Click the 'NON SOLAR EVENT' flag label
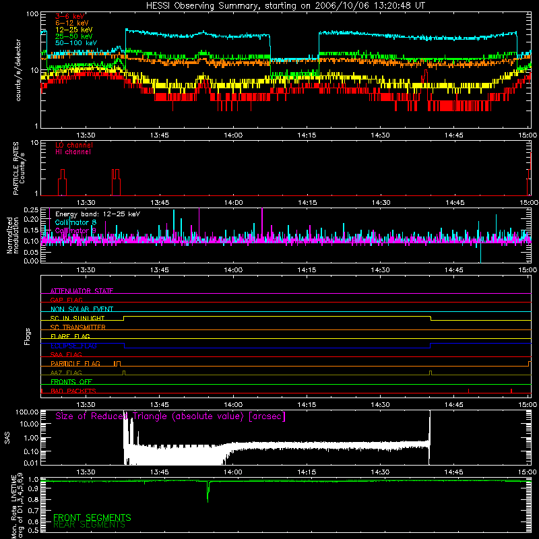The image size is (539, 539). (82, 309)
